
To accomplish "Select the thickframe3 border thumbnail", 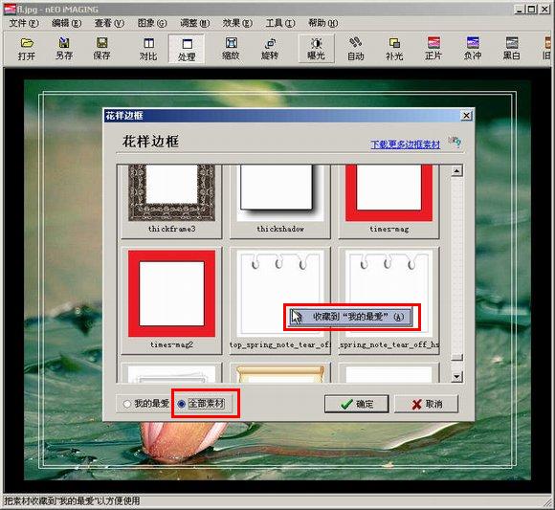I will [171, 201].
